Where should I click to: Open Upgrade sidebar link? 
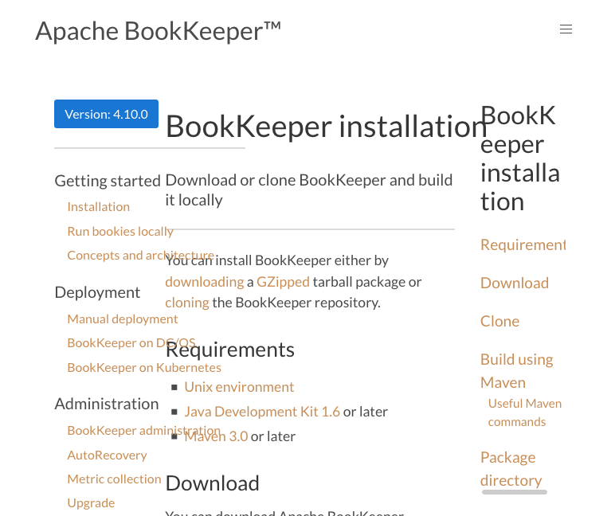91,503
